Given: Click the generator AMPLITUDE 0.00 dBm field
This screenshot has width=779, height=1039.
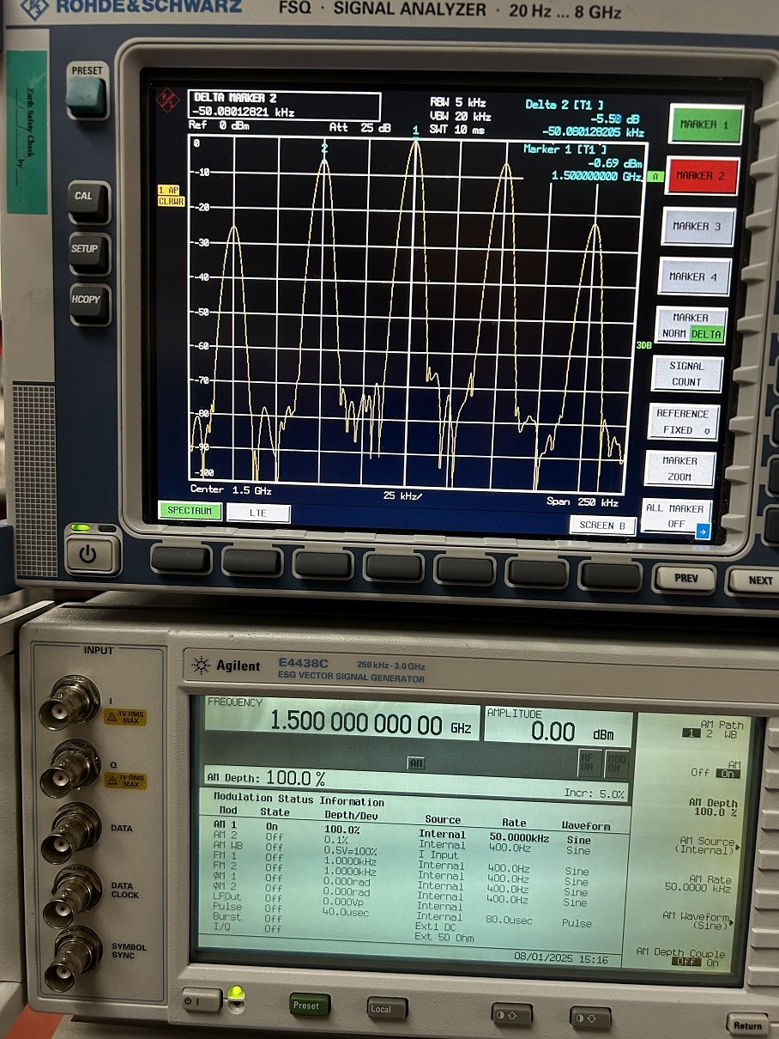Looking at the screenshot, I should pyautogui.click(x=557, y=726).
